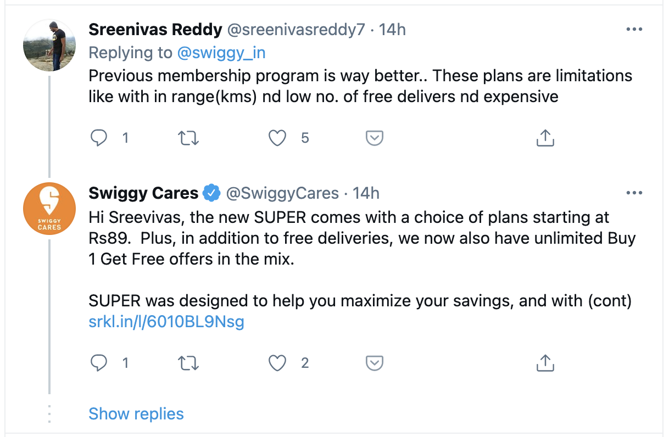The width and height of the screenshot is (669, 437).
Task: Share the Swiggy Cares tweet
Action: click(545, 363)
